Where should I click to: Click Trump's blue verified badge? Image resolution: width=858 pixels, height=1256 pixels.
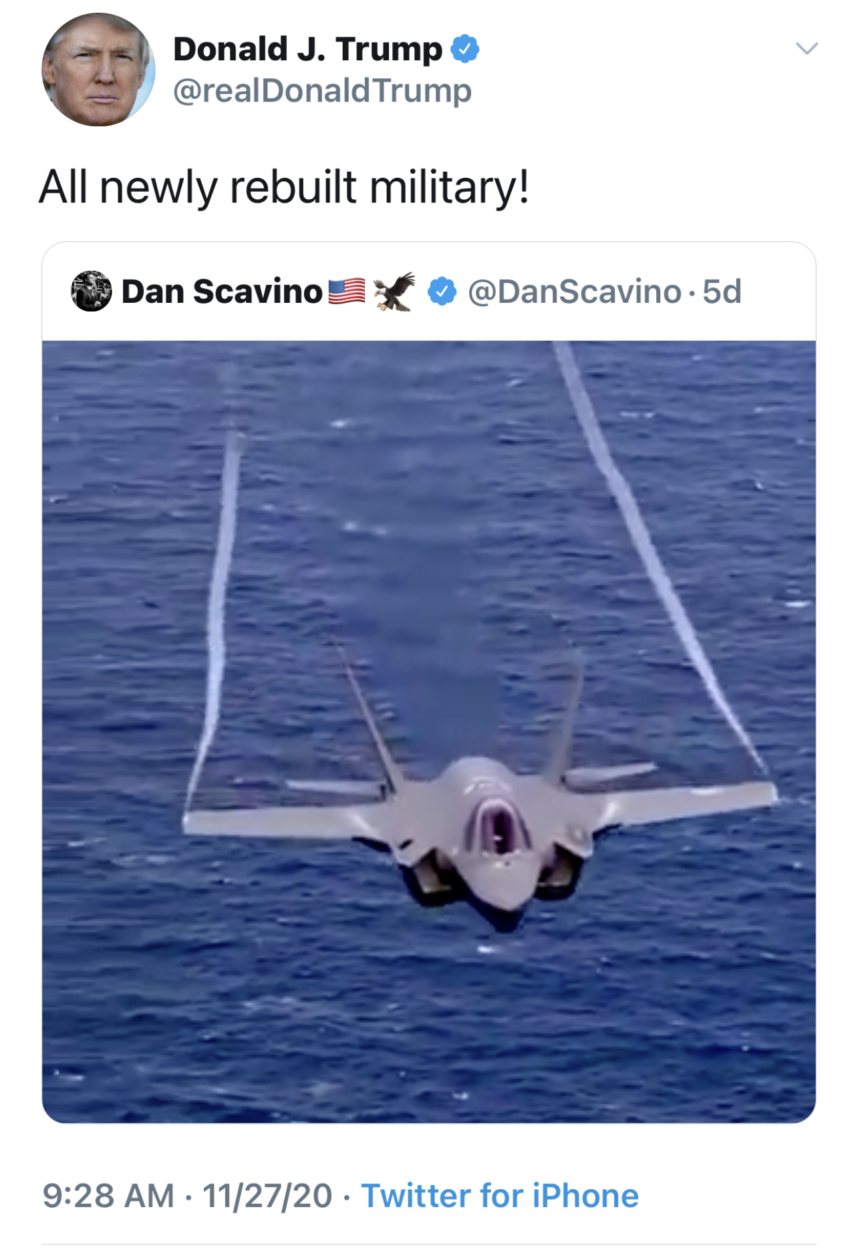pyautogui.click(x=465, y=49)
